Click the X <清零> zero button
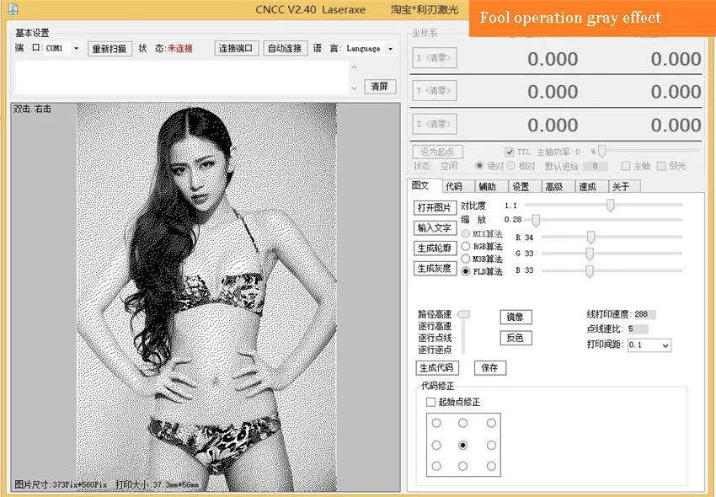716x497 pixels. 435,58
